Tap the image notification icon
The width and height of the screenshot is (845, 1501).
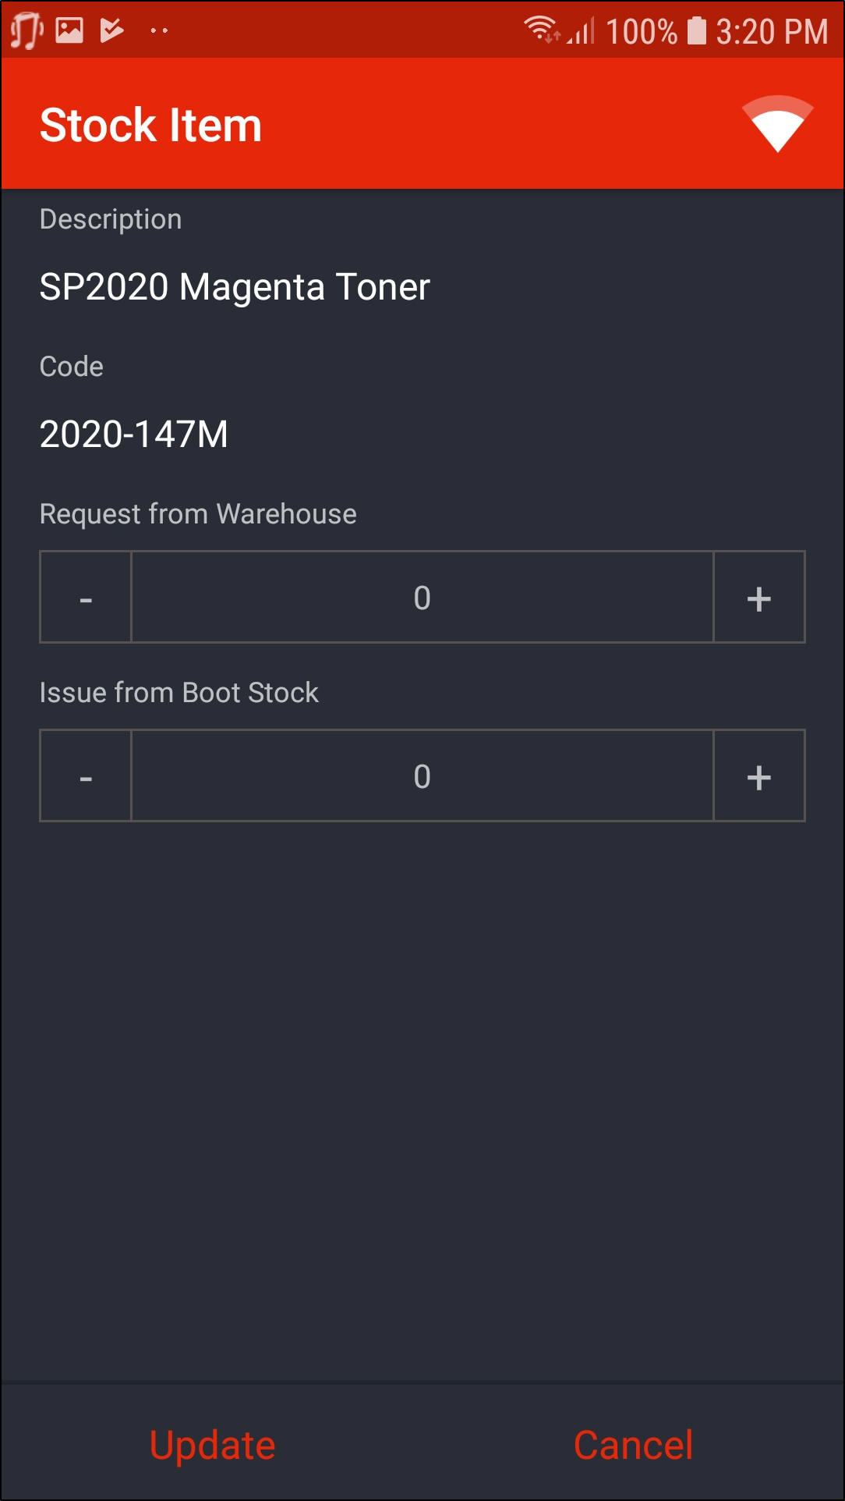click(x=69, y=30)
